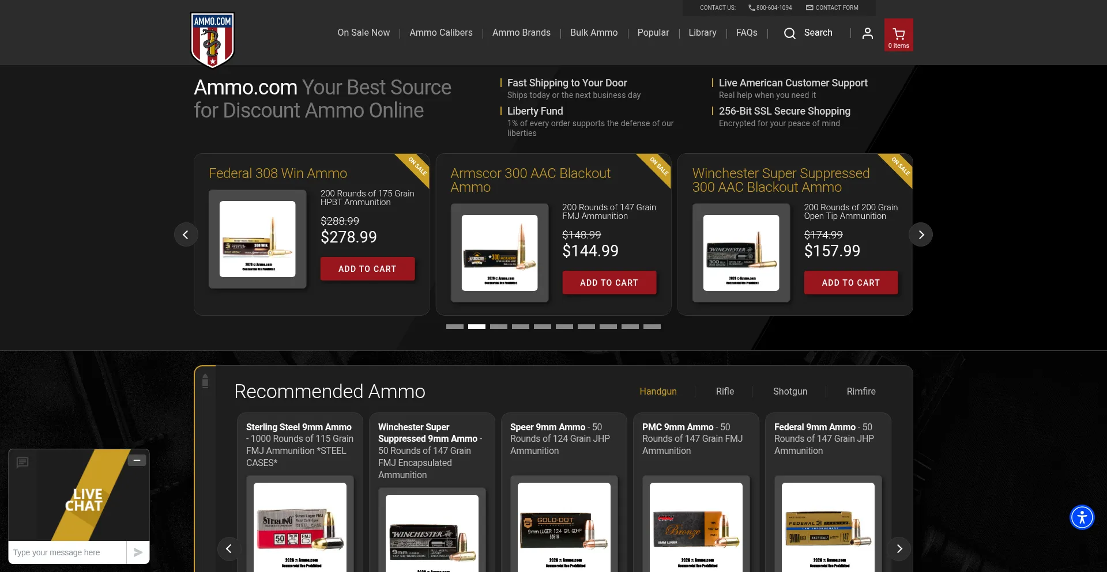Click the chat message input field
This screenshot has width=1107, height=572.
click(67, 552)
